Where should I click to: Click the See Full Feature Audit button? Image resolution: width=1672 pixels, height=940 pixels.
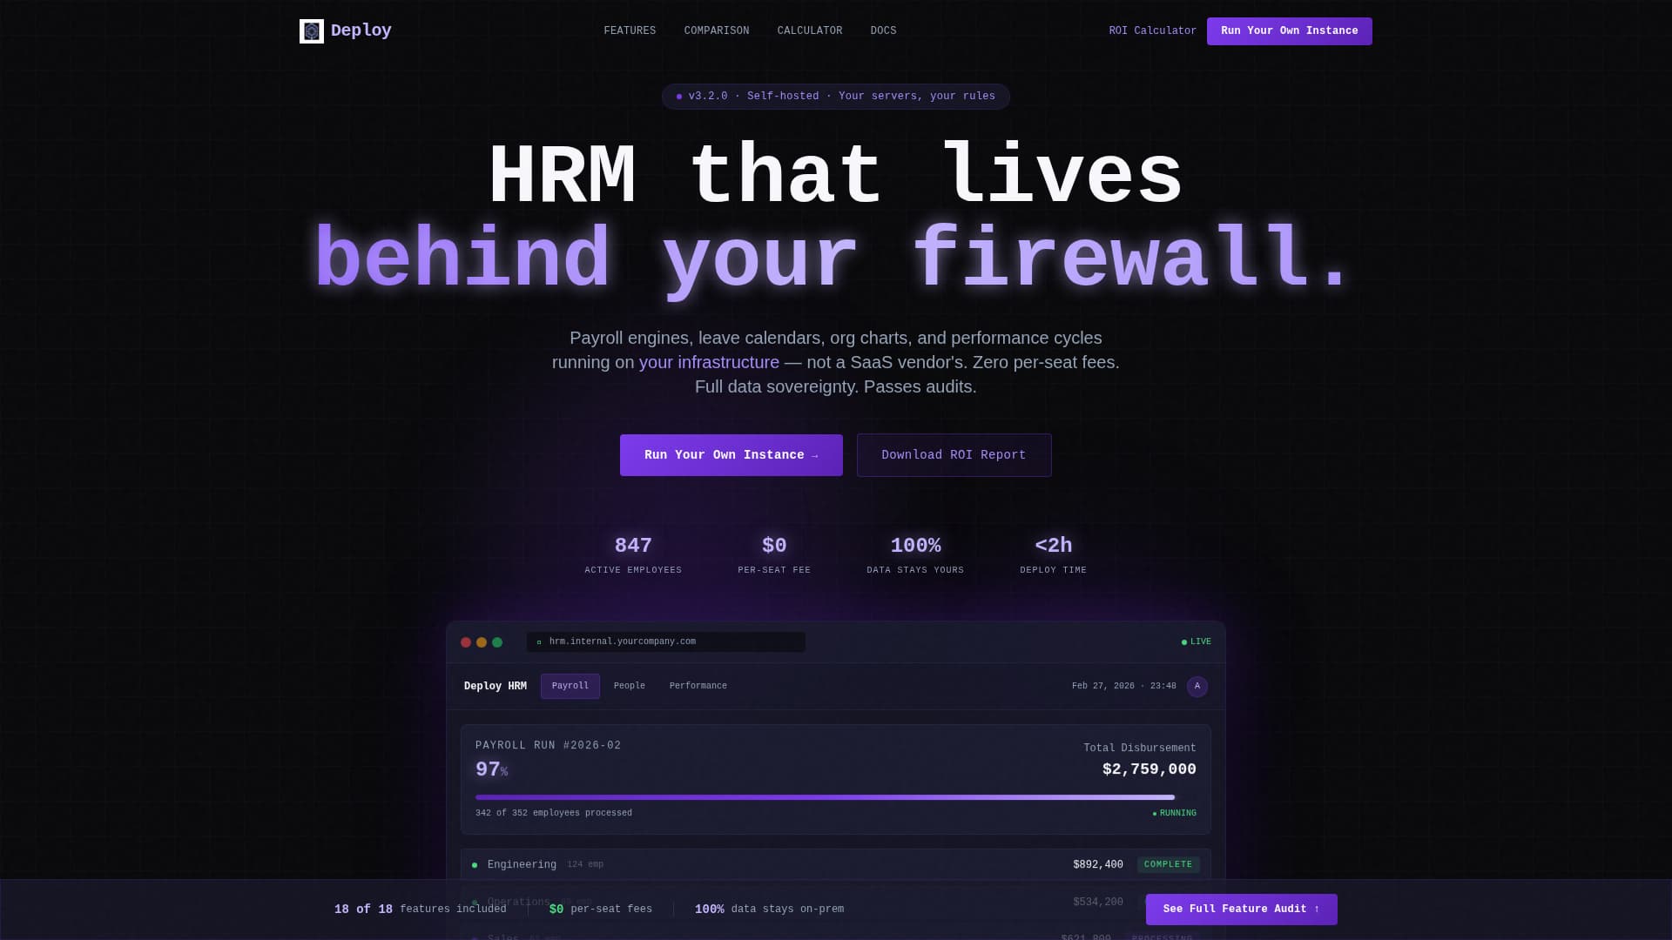pyautogui.click(x=1241, y=910)
